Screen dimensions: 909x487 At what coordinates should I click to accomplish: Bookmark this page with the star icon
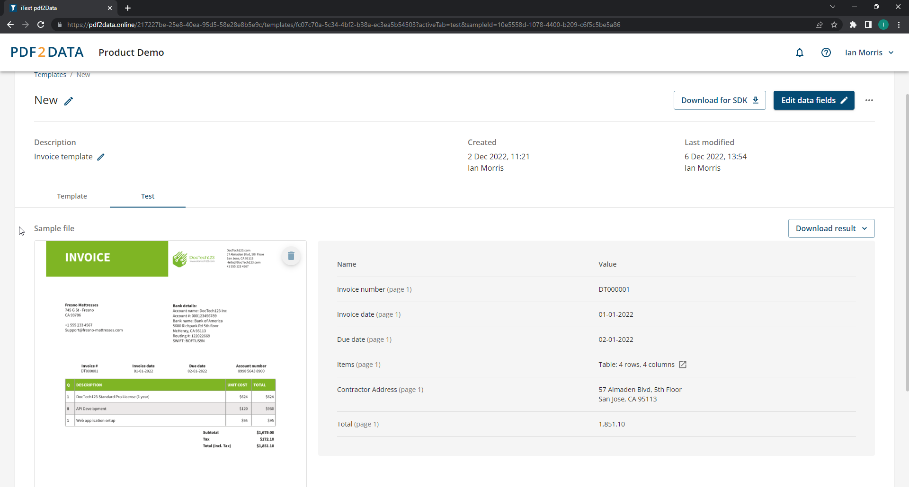pyautogui.click(x=834, y=25)
